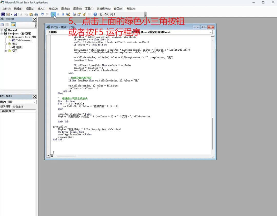Close the Project explorer panel
The height and width of the screenshot is (216, 277).
click(x=35, y=19)
